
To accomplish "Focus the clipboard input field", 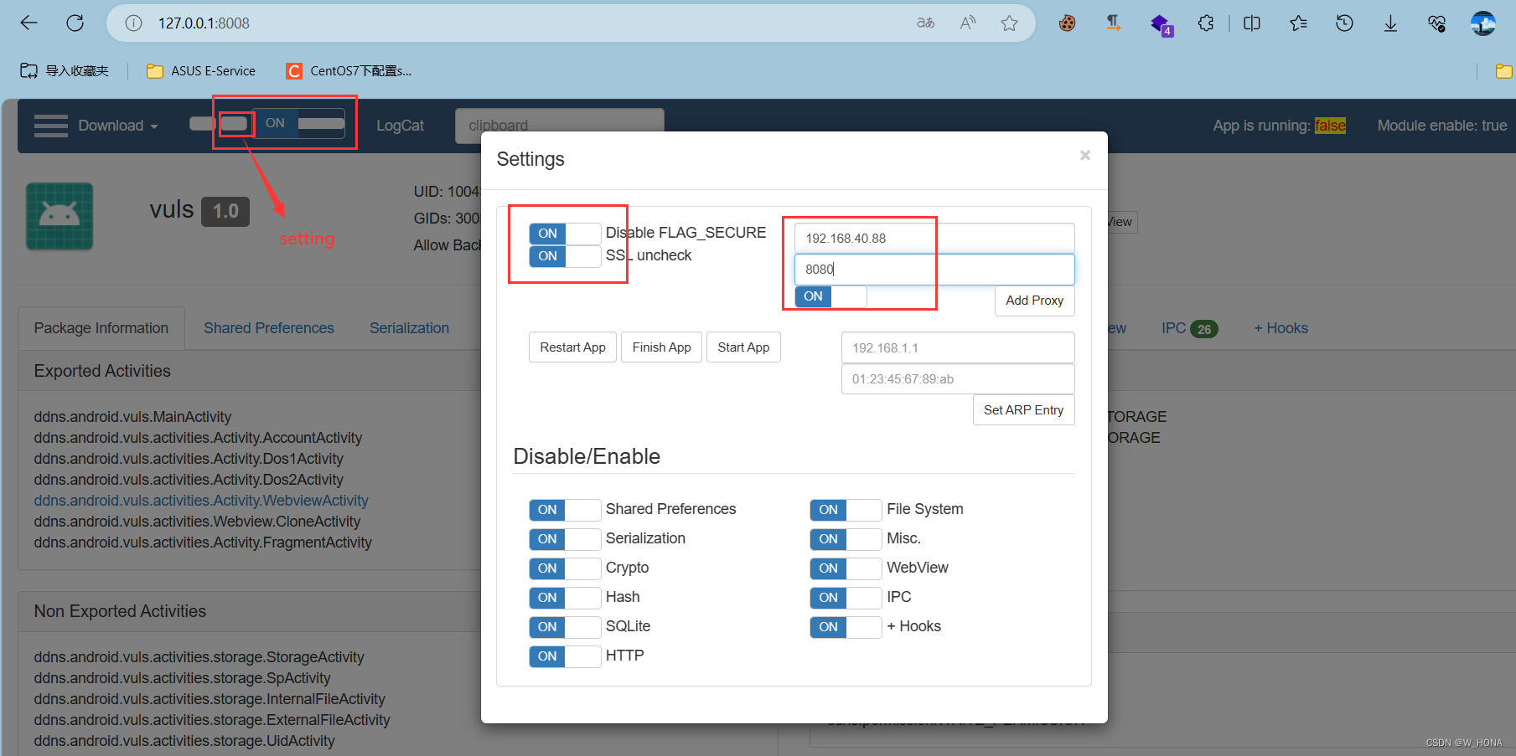I will pyautogui.click(x=560, y=126).
